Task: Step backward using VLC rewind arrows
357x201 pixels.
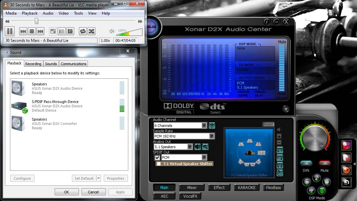Action: click(7, 22)
